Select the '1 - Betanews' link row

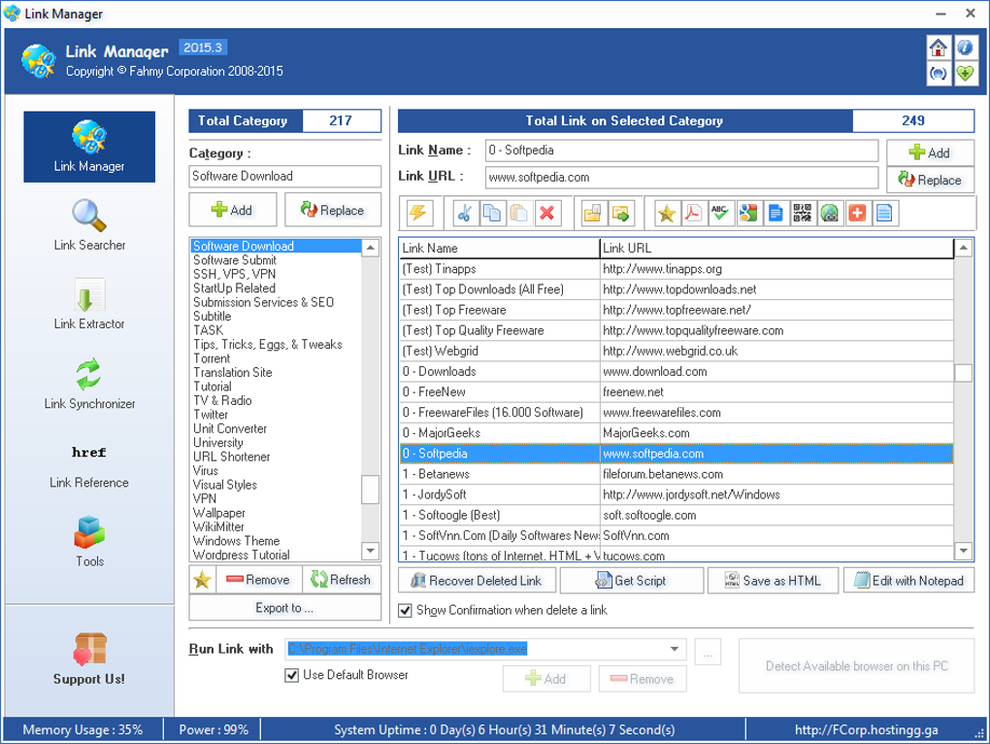point(676,474)
